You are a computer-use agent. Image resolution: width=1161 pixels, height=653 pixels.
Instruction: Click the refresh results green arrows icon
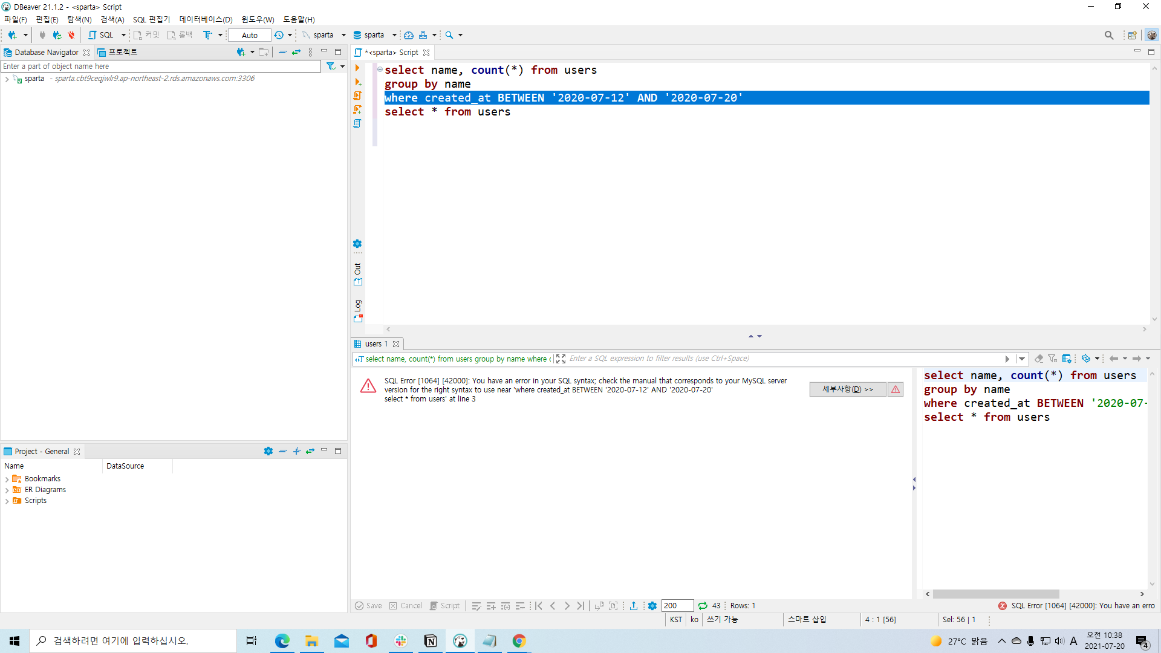(703, 606)
